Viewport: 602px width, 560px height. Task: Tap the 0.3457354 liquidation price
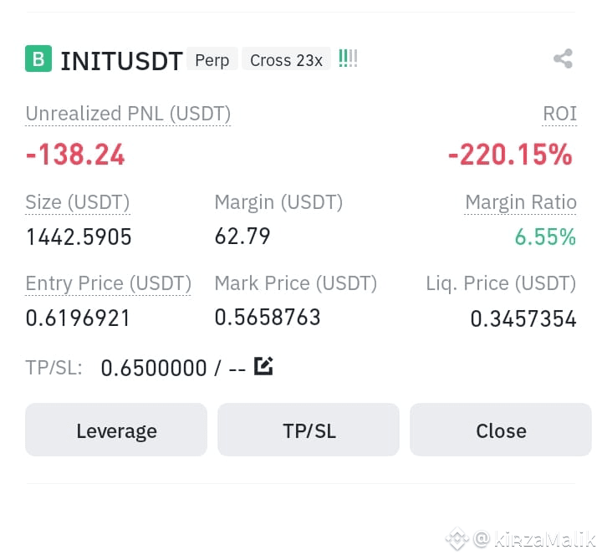523,319
